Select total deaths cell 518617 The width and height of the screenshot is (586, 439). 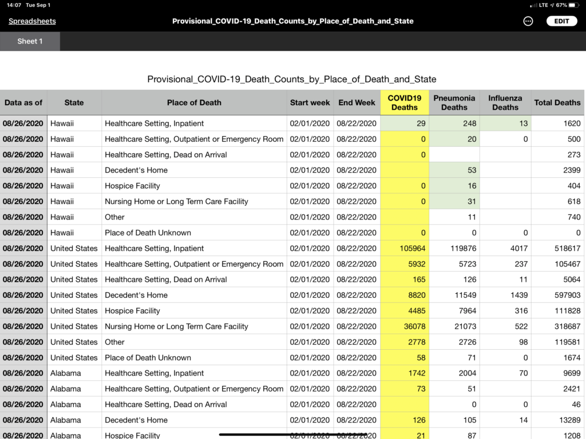(557, 248)
